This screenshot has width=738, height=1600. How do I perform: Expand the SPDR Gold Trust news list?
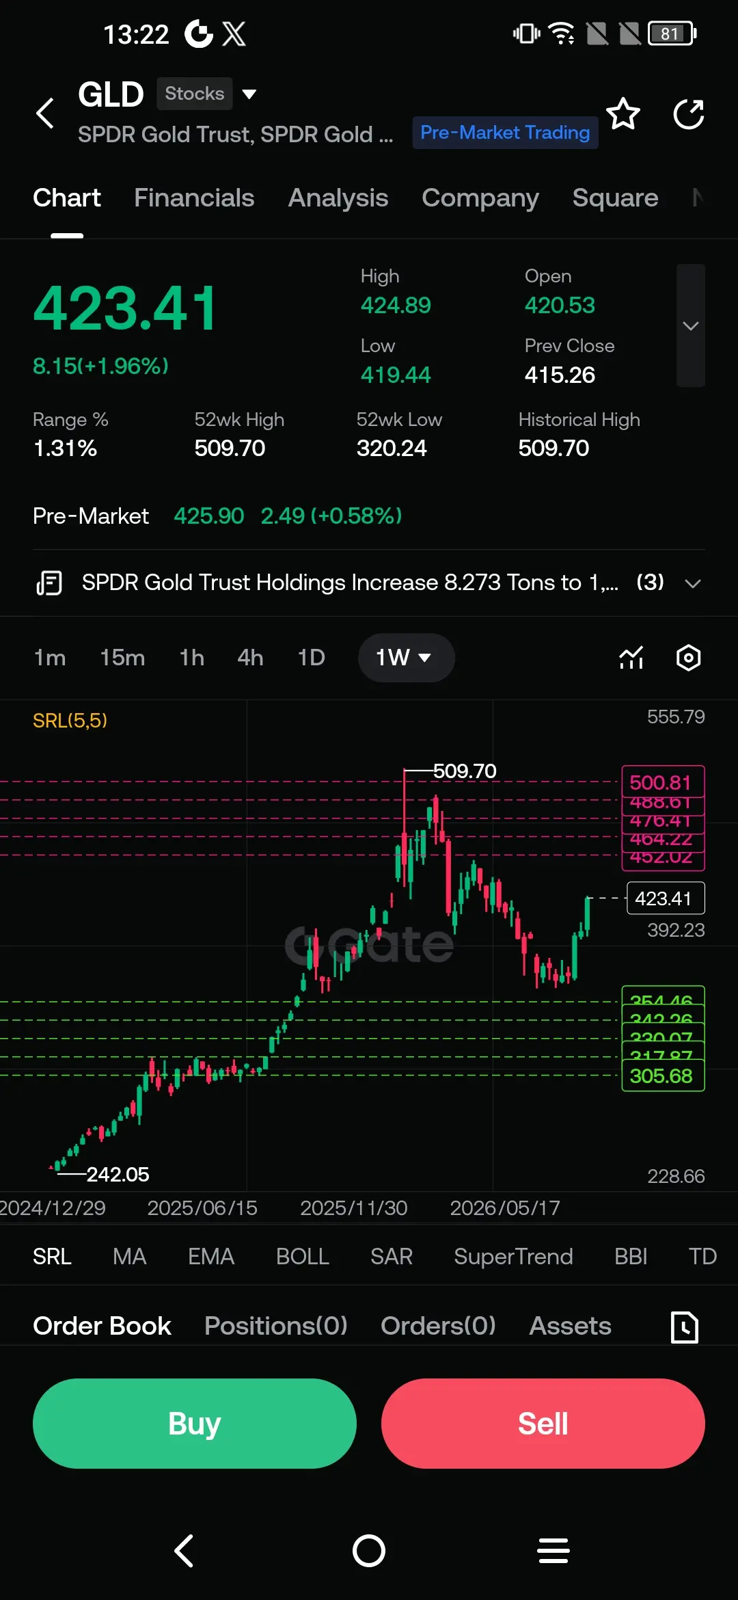tap(693, 583)
